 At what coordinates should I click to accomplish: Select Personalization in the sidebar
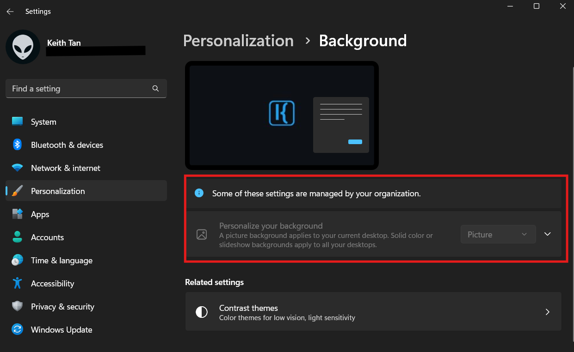tap(57, 191)
